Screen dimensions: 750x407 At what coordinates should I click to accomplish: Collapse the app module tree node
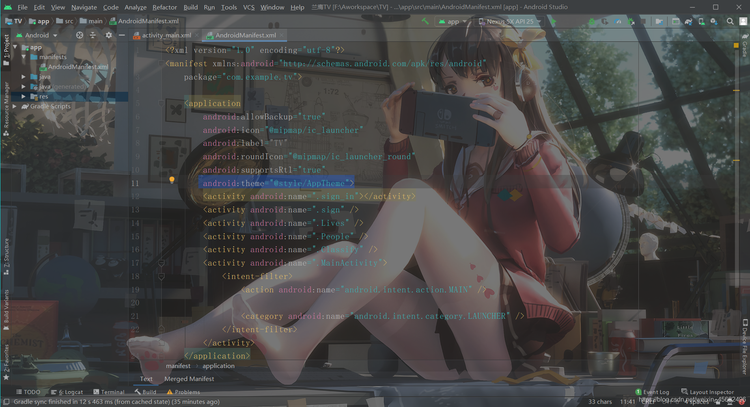15,47
